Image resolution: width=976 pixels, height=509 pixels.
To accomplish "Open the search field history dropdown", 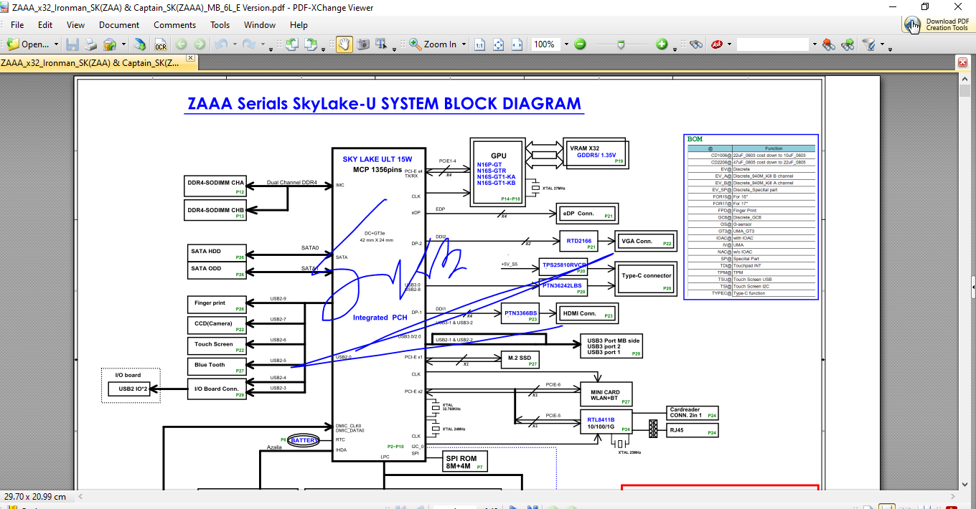I will tap(815, 44).
